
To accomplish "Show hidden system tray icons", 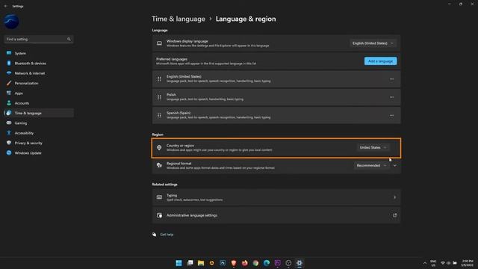I will [425, 263].
